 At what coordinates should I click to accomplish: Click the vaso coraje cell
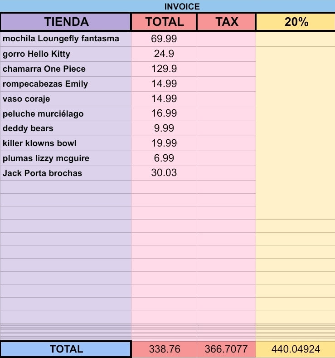pos(66,99)
